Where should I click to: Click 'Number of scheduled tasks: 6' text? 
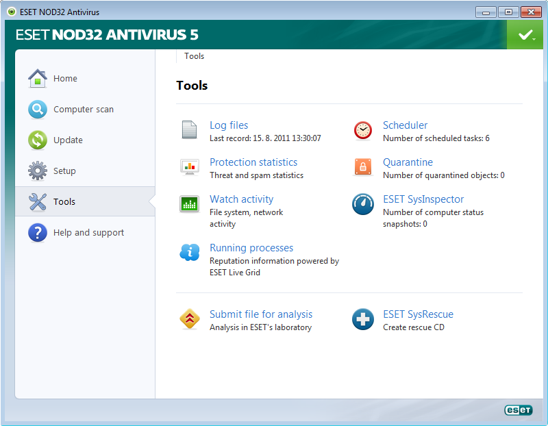click(x=436, y=138)
